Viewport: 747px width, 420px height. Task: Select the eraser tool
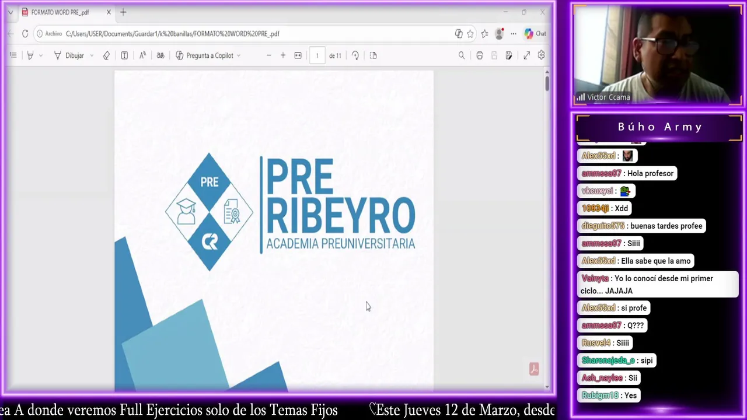point(106,55)
